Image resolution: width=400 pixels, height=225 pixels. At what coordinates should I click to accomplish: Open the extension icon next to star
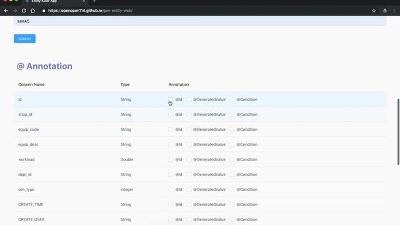[x=385, y=11]
